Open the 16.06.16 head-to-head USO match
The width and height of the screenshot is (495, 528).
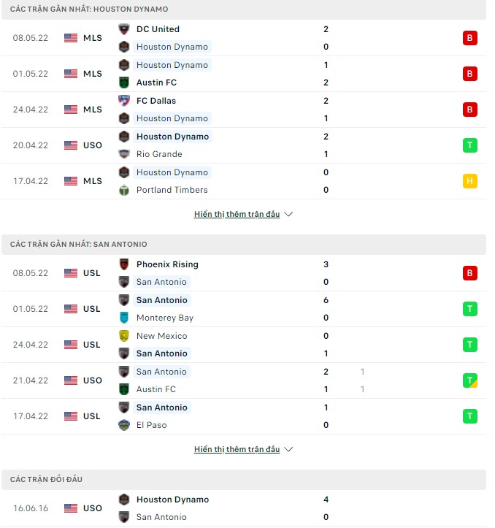point(244,508)
